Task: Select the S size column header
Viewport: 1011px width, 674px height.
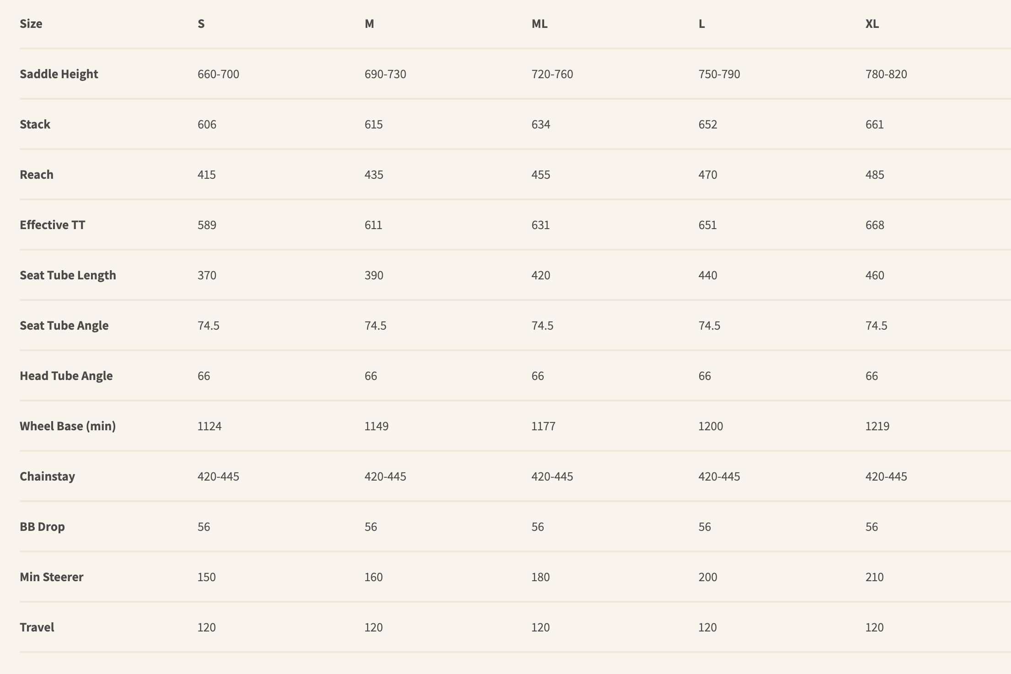Action: point(201,24)
